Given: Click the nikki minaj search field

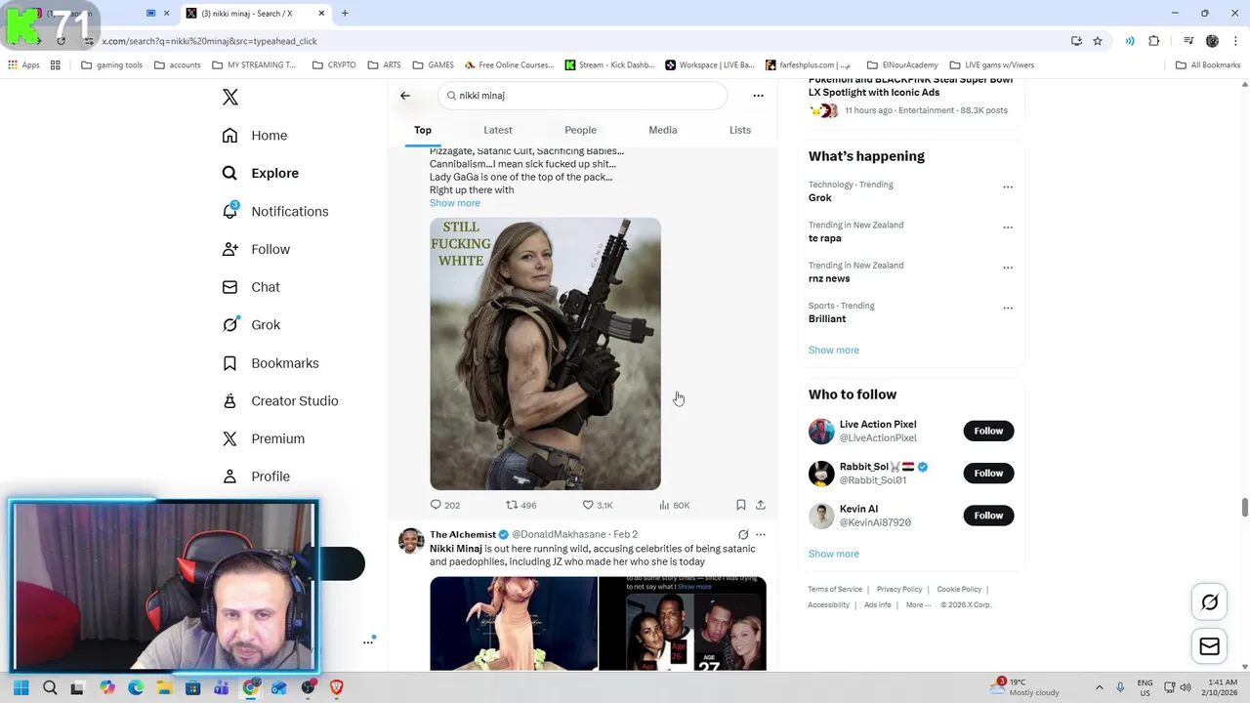Looking at the screenshot, I should pos(583,96).
